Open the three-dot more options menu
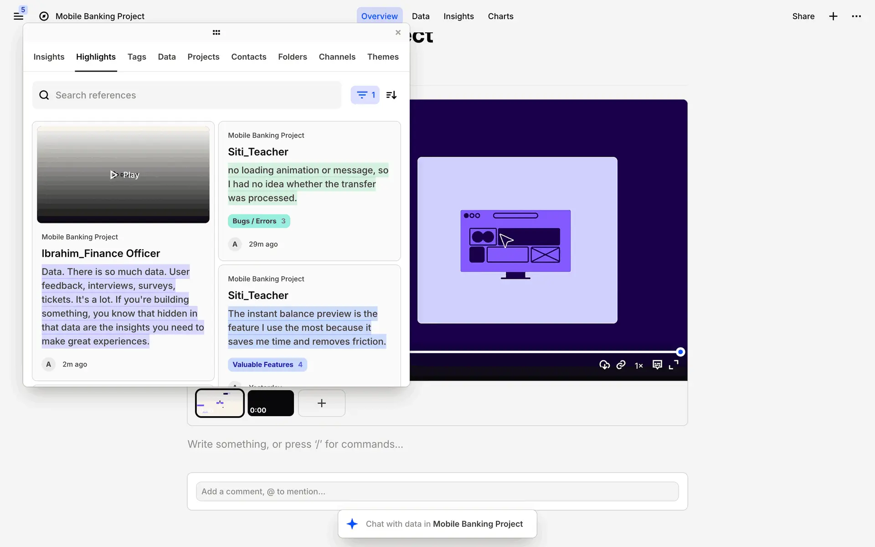The width and height of the screenshot is (875, 547). pyautogui.click(x=856, y=16)
